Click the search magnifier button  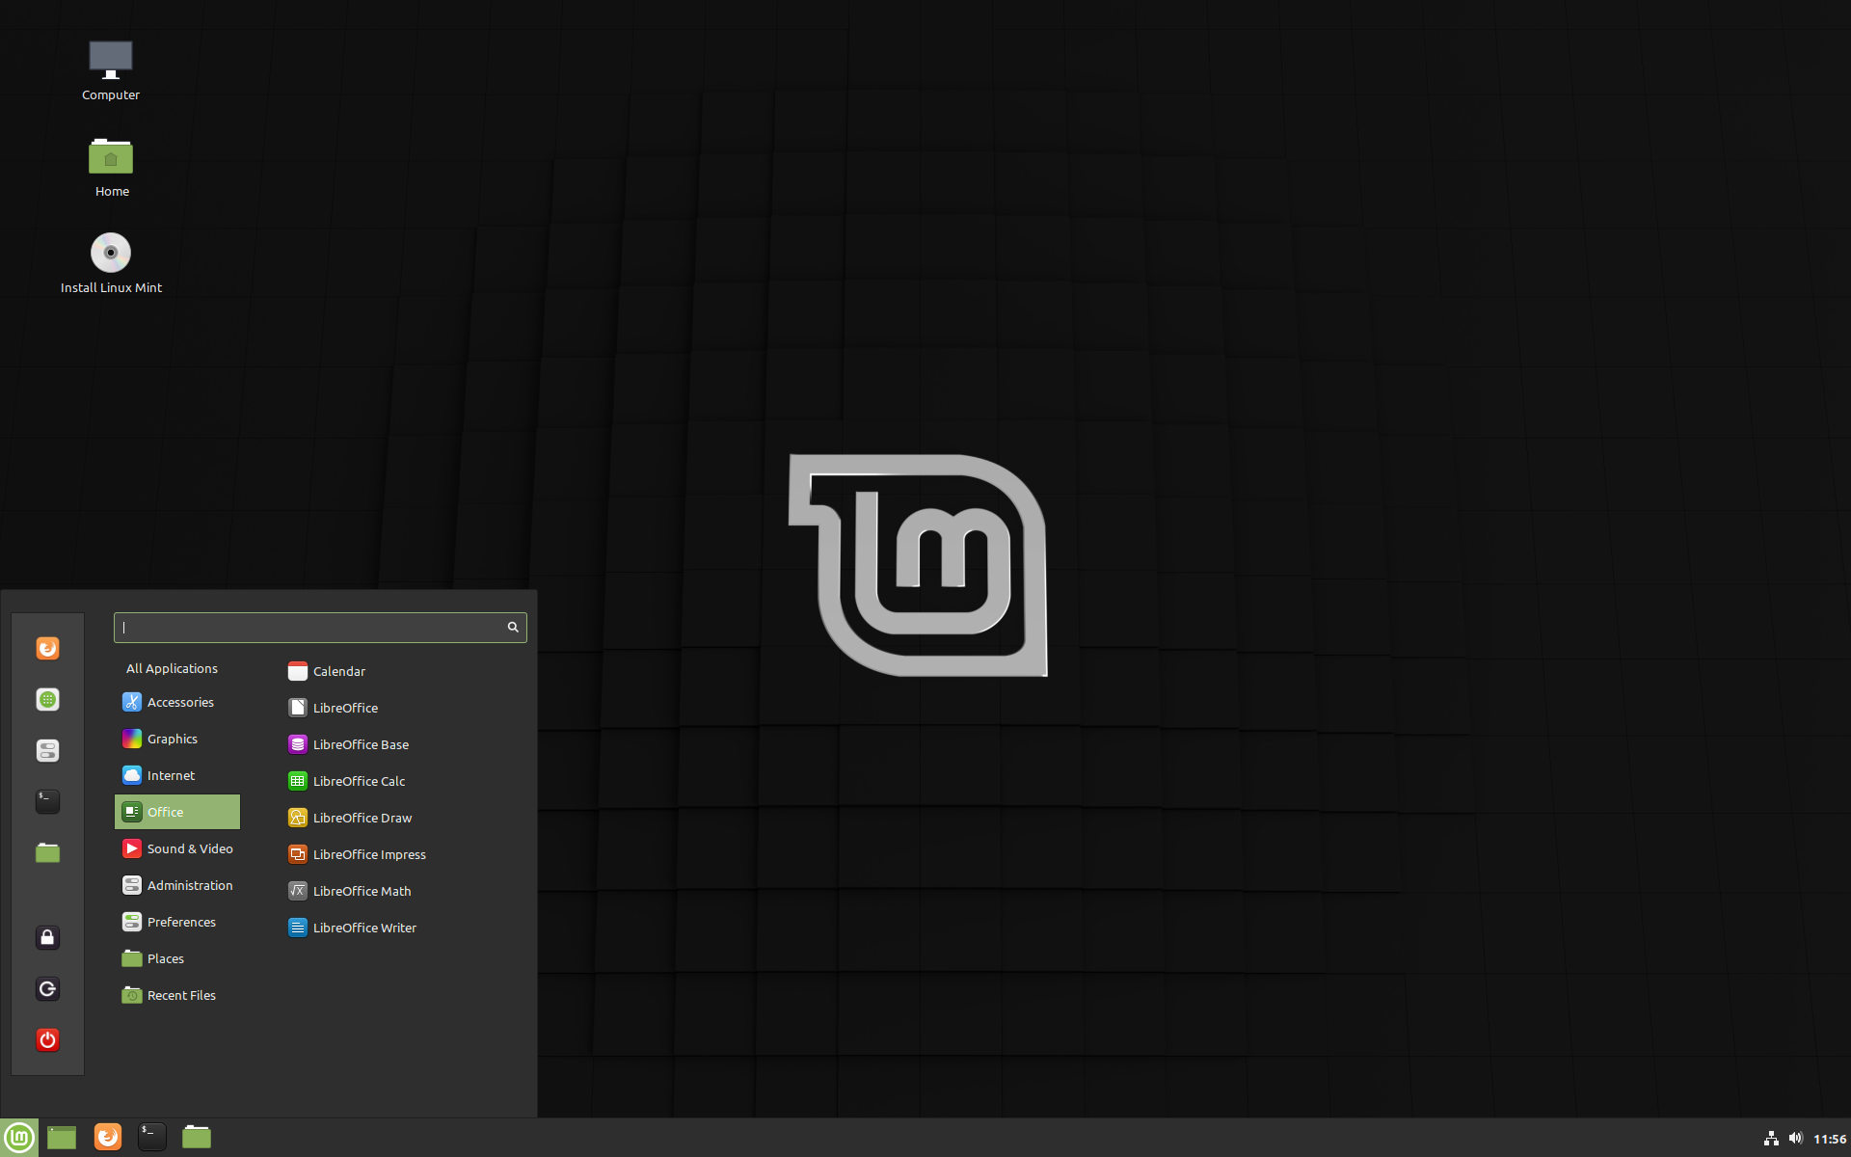point(513,627)
